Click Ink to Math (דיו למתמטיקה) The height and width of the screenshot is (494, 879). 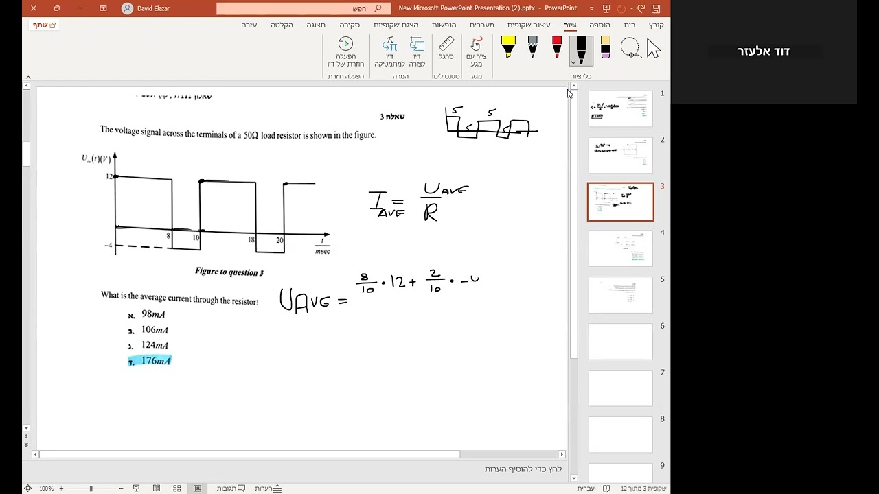coord(389,52)
